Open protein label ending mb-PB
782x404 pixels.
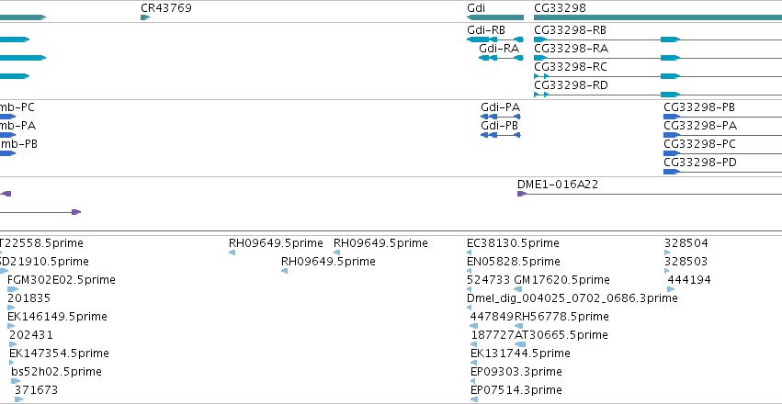click(x=18, y=144)
